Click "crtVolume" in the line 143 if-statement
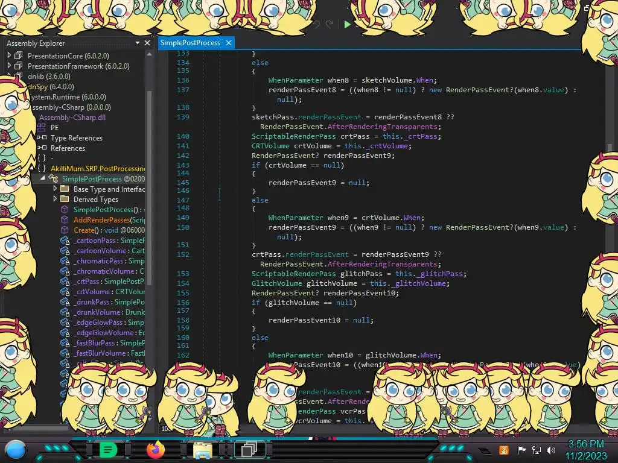This screenshot has height=463, width=618. coord(287,165)
